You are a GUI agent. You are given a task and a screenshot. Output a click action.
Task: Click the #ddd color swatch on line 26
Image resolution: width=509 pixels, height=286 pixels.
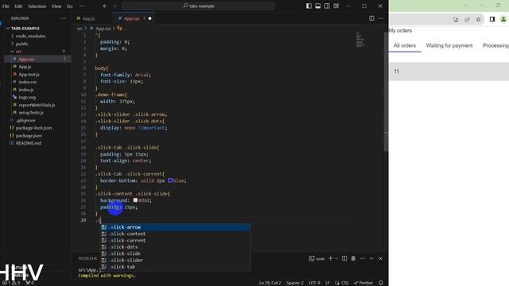[135, 200]
